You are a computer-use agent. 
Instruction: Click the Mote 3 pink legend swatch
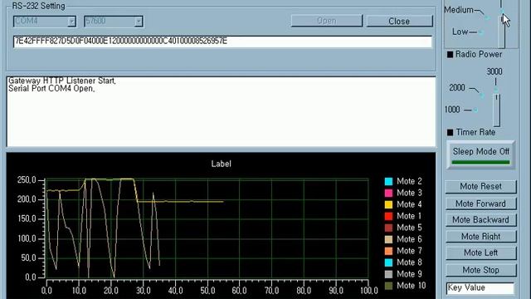pyautogui.click(x=388, y=193)
